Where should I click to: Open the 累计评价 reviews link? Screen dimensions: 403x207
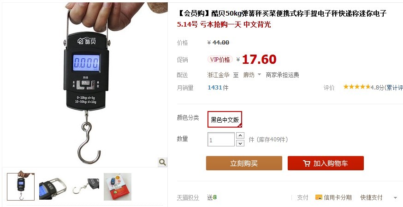coord(395,88)
